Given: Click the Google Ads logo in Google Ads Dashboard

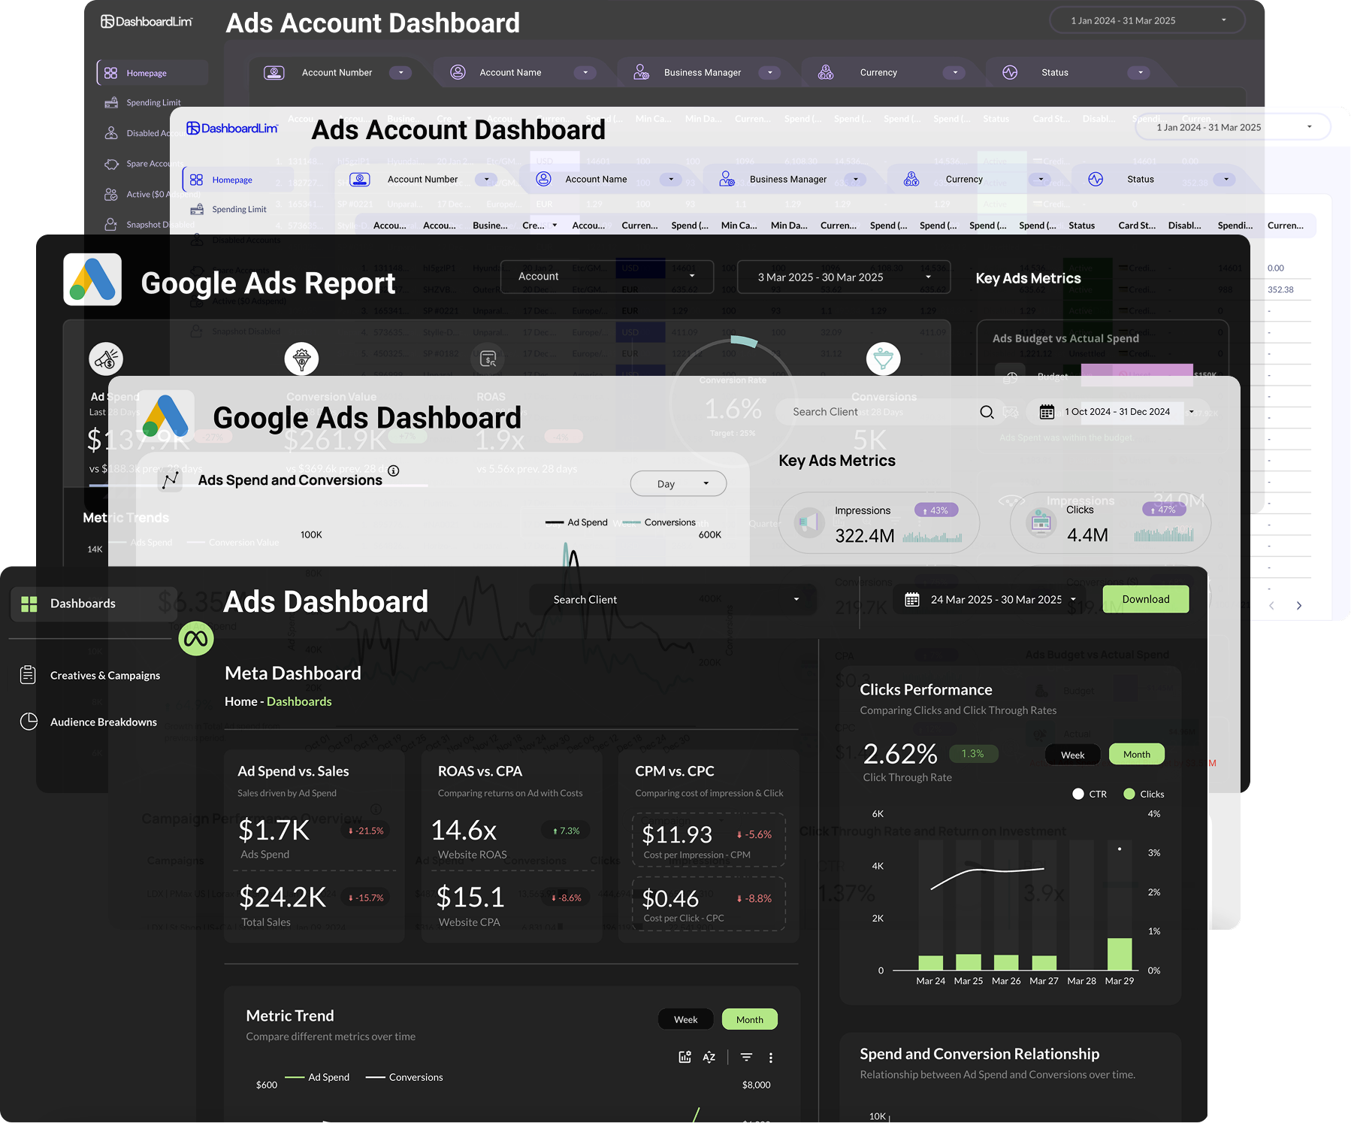Looking at the screenshot, I should click(x=167, y=415).
